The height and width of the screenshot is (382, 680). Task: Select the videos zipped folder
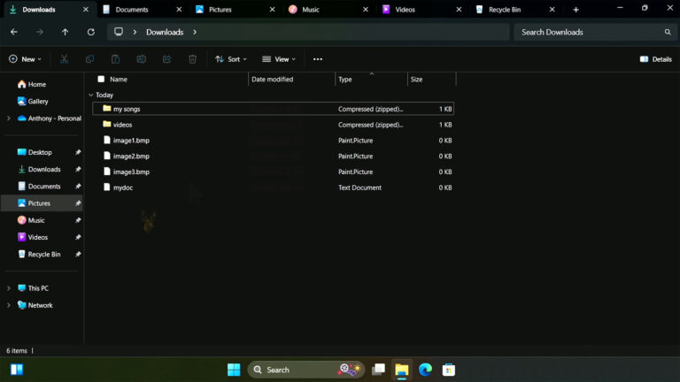[274, 125]
